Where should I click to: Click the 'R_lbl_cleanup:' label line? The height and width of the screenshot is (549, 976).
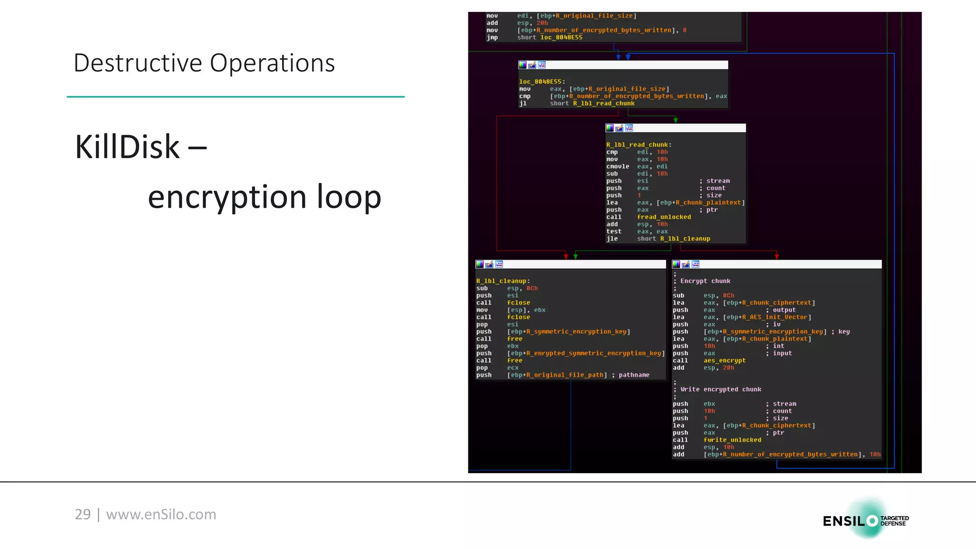click(x=503, y=281)
